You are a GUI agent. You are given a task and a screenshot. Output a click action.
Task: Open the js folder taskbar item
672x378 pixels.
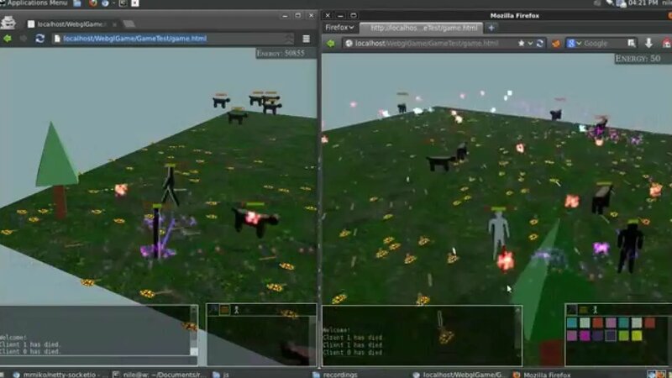pos(221,375)
